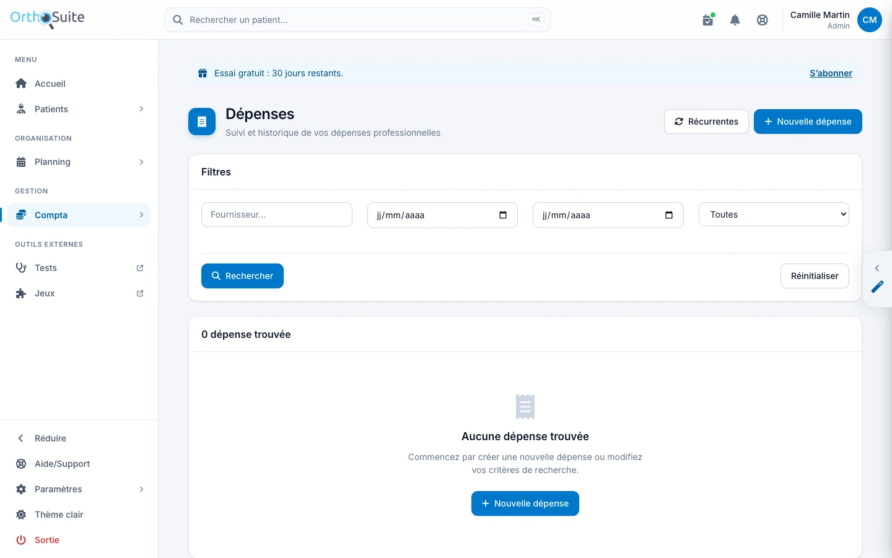The image size is (892, 558).
Task: Expand the Compta submenu
Action: tap(79, 215)
